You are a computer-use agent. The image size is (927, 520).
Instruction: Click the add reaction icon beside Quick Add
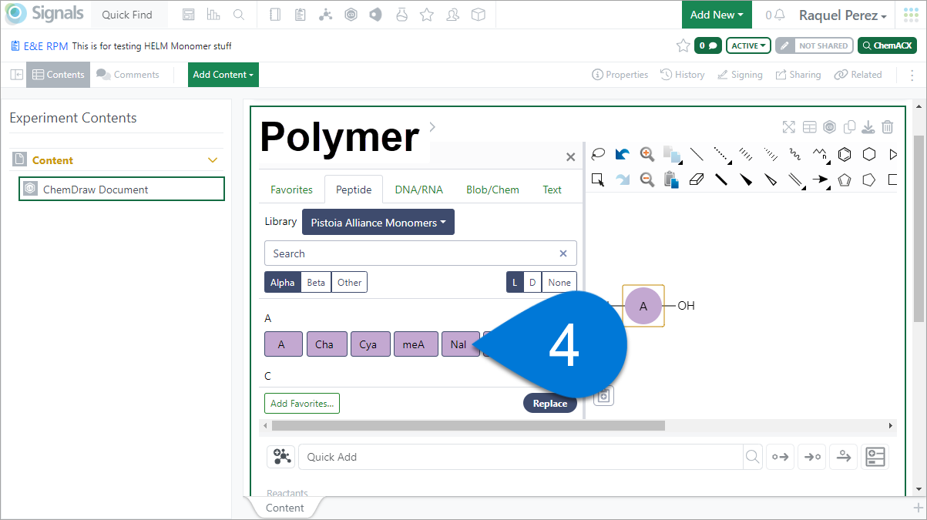(280, 457)
